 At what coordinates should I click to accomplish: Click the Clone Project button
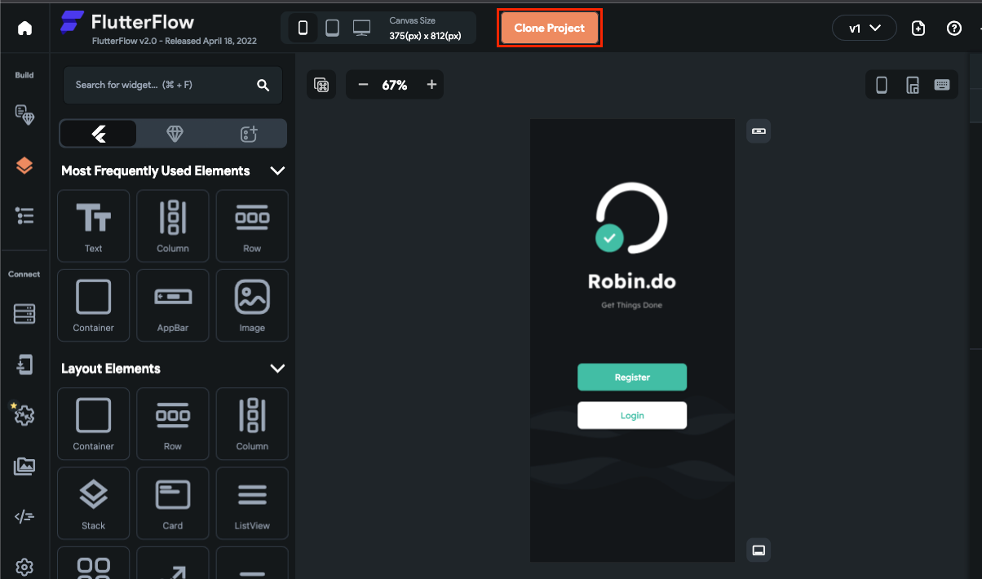[x=550, y=28]
